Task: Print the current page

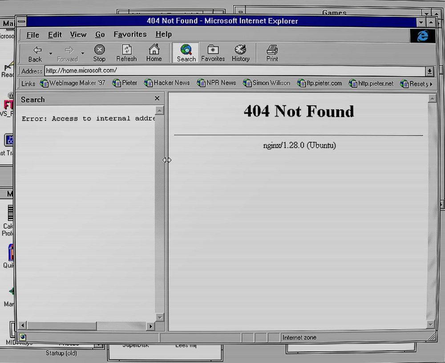Action: 272,53
